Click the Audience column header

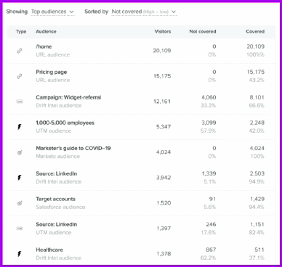click(x=46, y=31)
